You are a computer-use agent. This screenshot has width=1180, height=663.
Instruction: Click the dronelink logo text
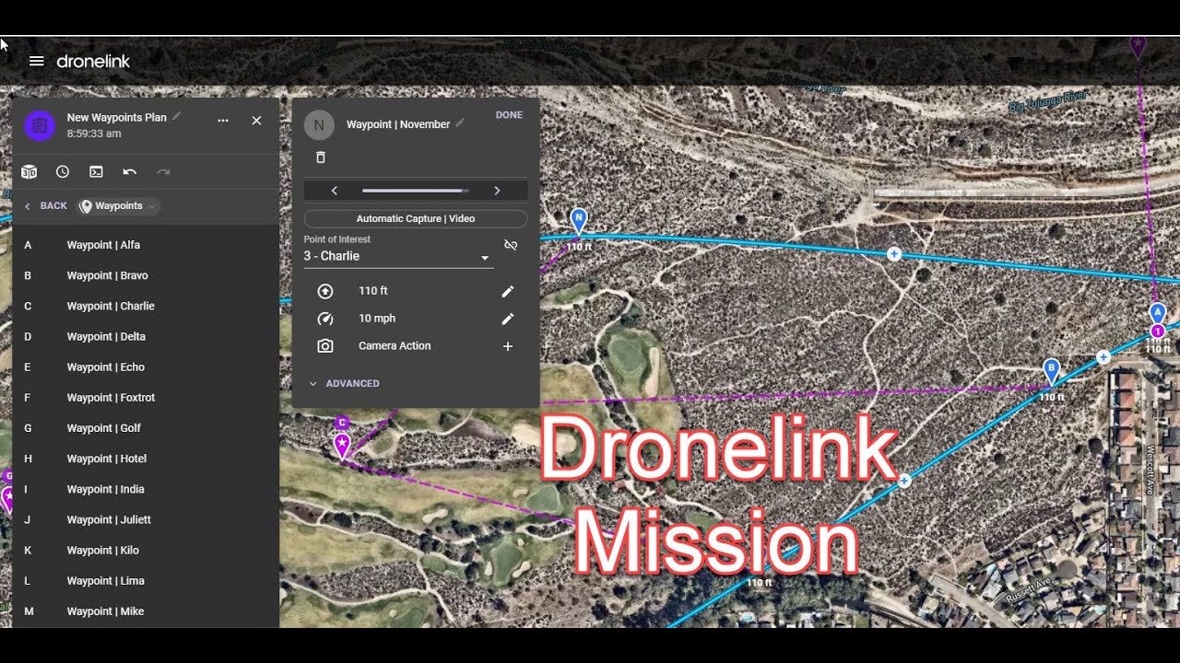tap(93, 62)
